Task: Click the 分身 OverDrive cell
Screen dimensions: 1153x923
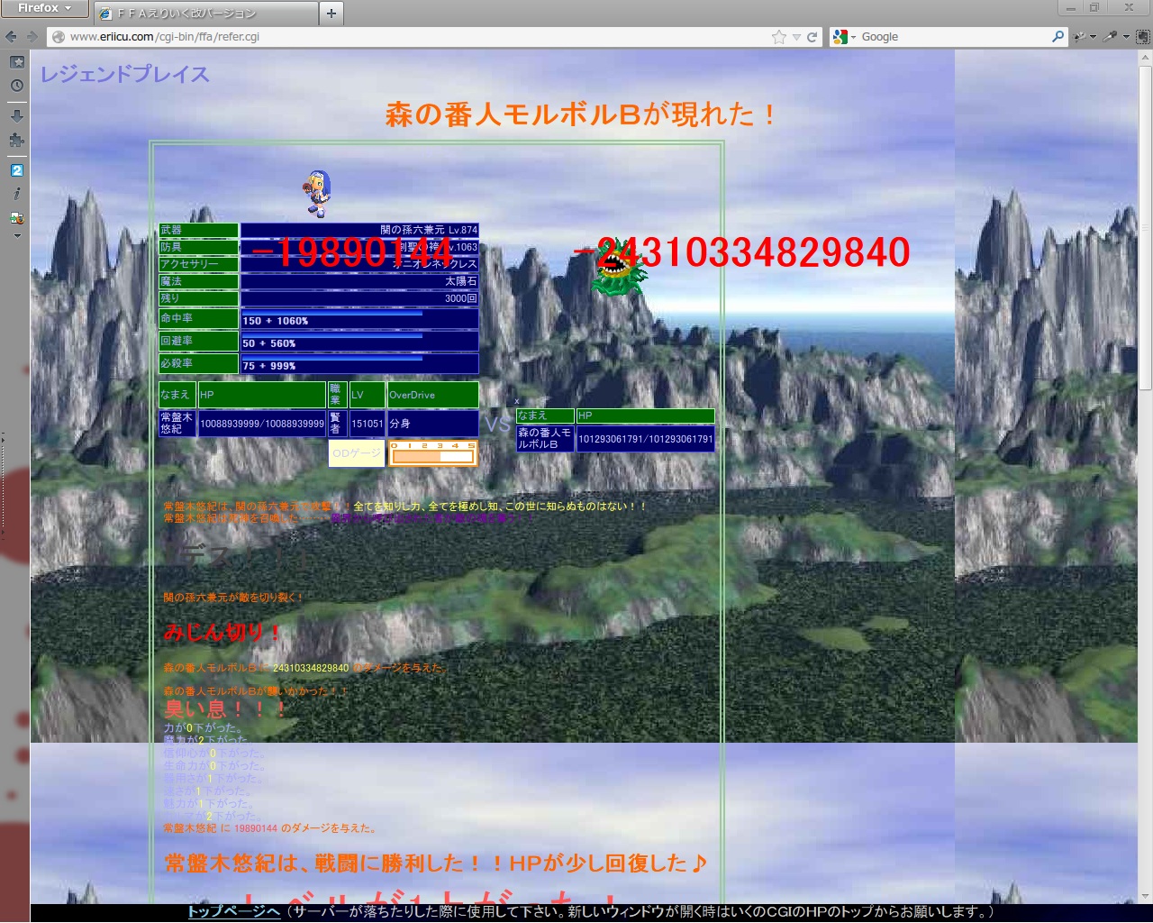Action: coord(433,424)
